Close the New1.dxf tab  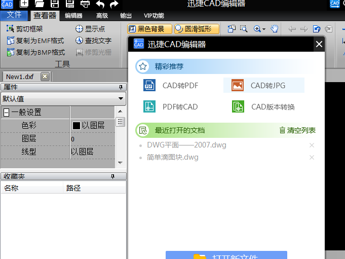tap(45, 77)
